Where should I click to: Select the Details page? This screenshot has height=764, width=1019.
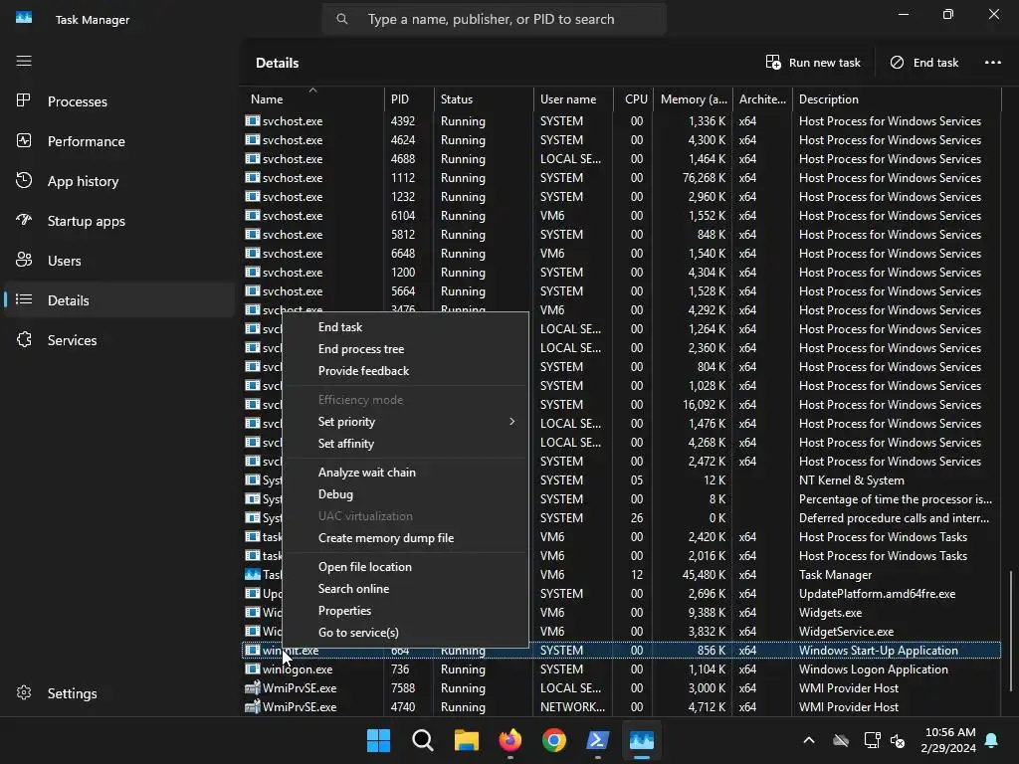tap(119, 300)
